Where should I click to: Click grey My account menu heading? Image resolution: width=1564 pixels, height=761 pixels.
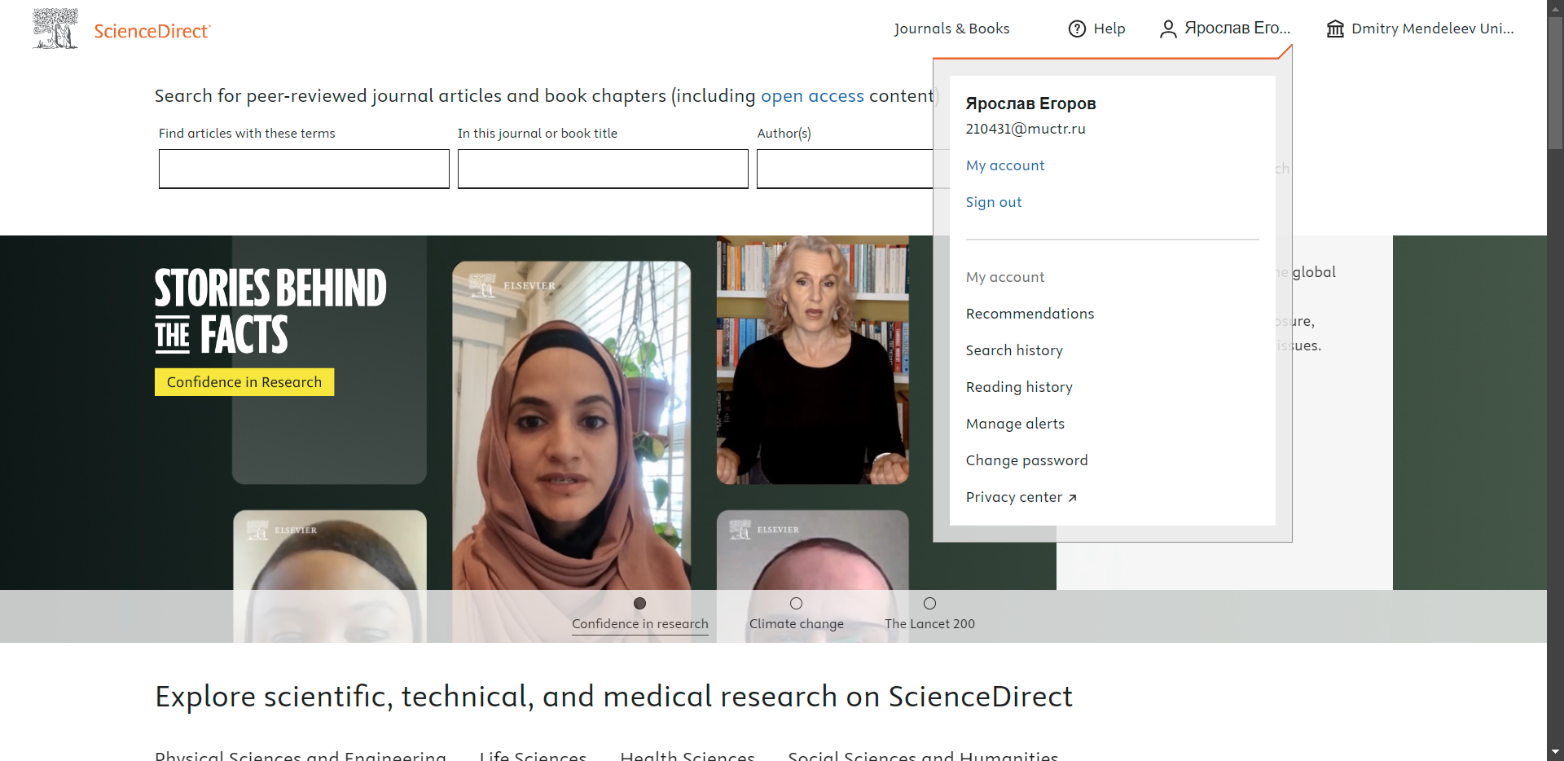[1004, 277]
